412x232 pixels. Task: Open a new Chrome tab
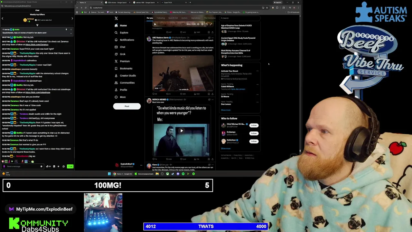click(190, 3)
